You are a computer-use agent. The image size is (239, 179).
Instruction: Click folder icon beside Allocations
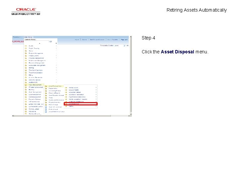point(26,111)
